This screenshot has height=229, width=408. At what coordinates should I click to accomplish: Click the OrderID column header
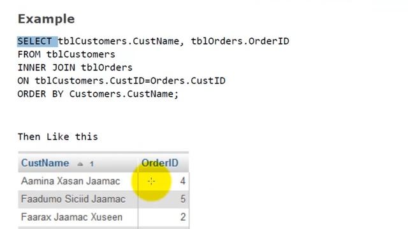(160, 163)
